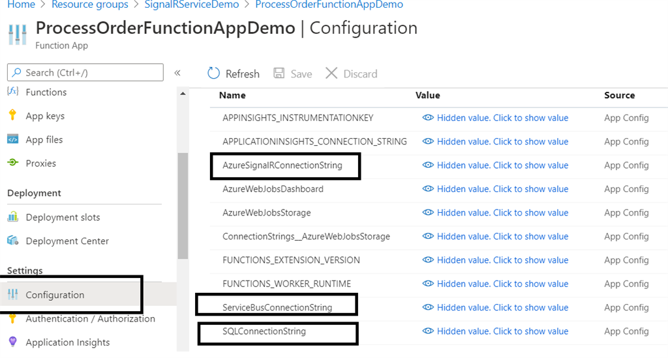Select FUNCTIONS_WORKER_RUNTIME setting name
The height and width of the screenshot is (358, 668).
[287, 284]
